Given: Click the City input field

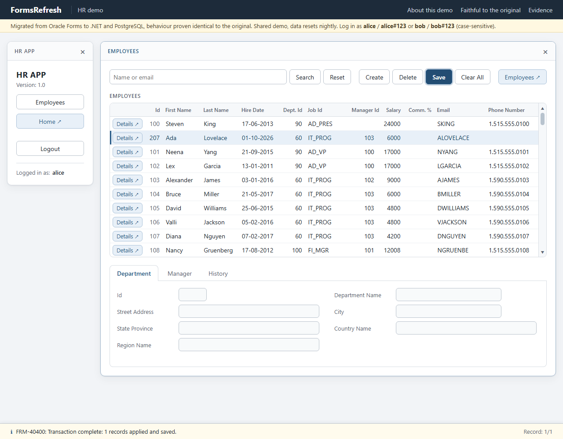Looking at the screenshot, I should tap(449, 311).
